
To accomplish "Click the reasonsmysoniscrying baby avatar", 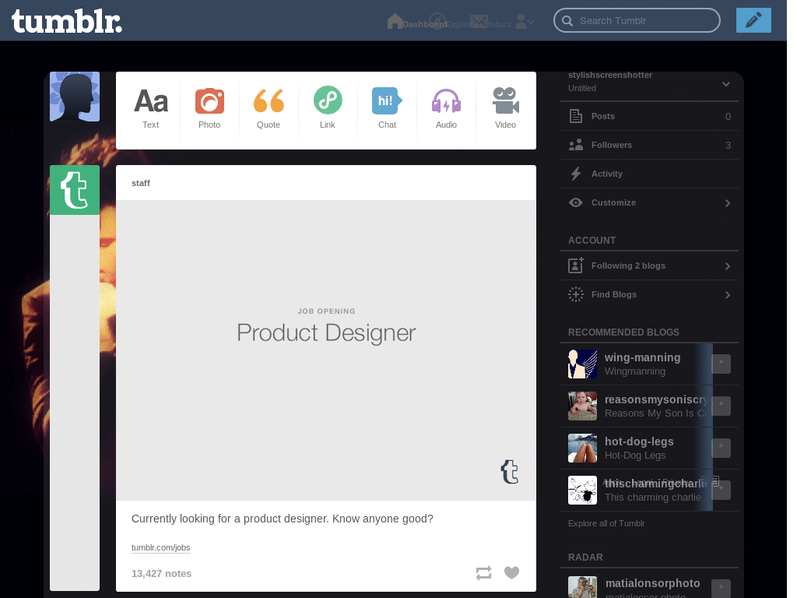I will (x=582, y=406).
